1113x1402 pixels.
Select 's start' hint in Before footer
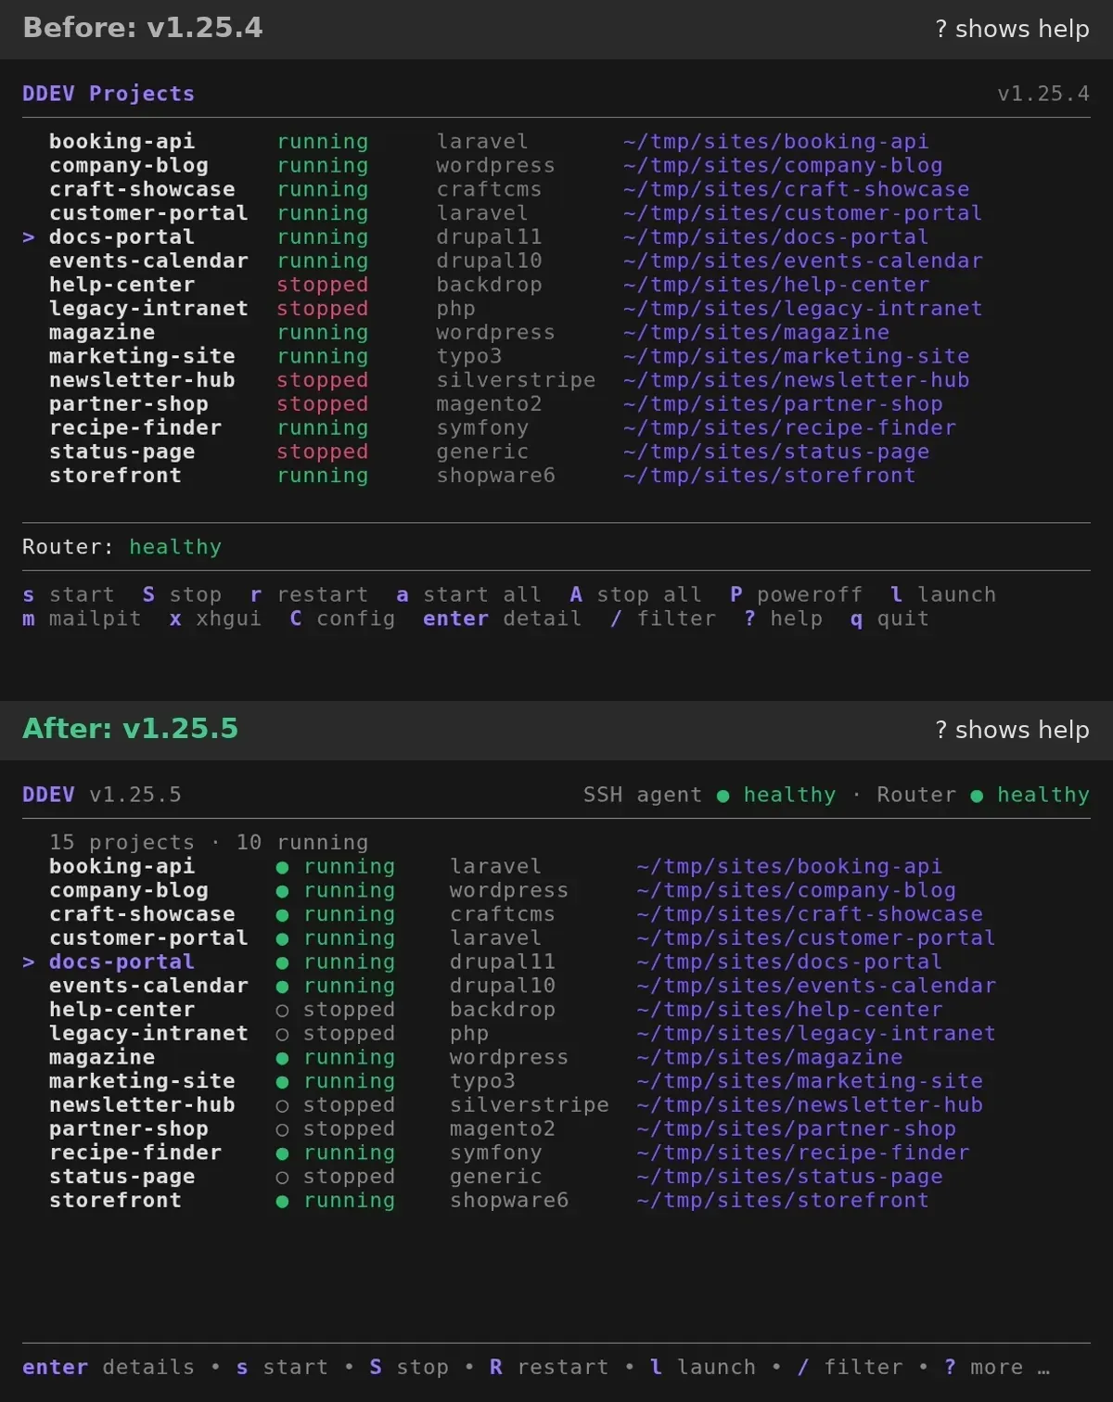[69, 594]
